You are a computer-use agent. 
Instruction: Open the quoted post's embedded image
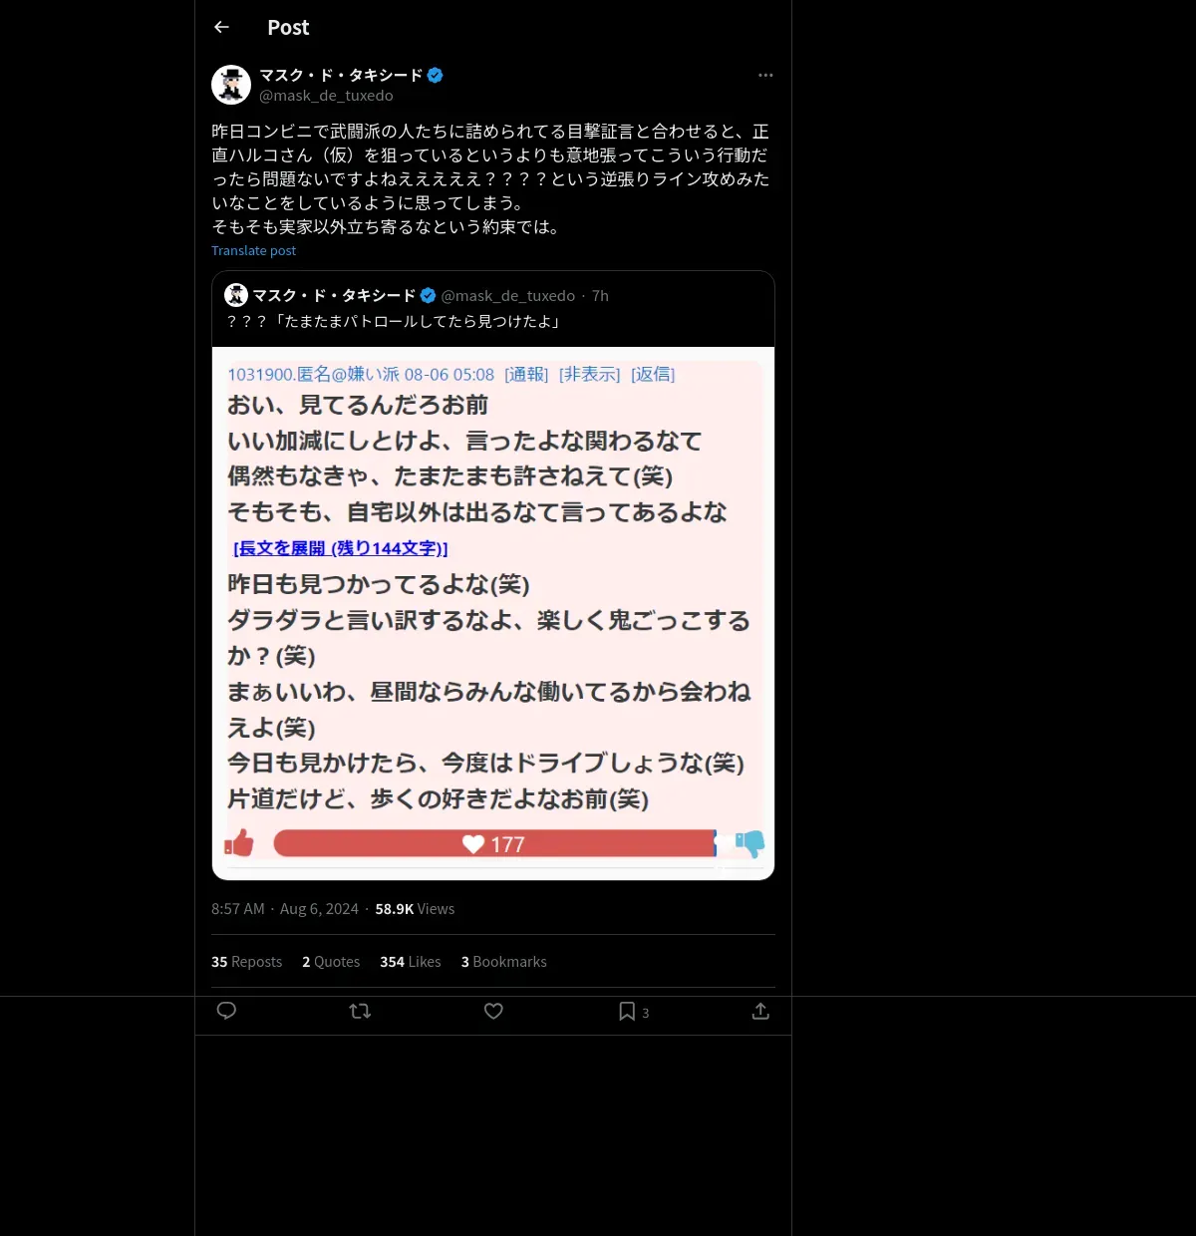[493, 613]
